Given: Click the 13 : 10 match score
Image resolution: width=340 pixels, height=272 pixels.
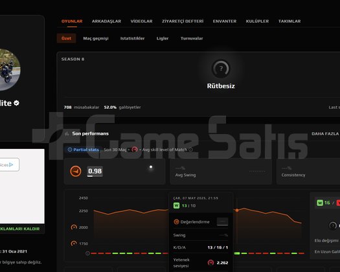Looking at the screenshot, I should (x=188, y=206).
